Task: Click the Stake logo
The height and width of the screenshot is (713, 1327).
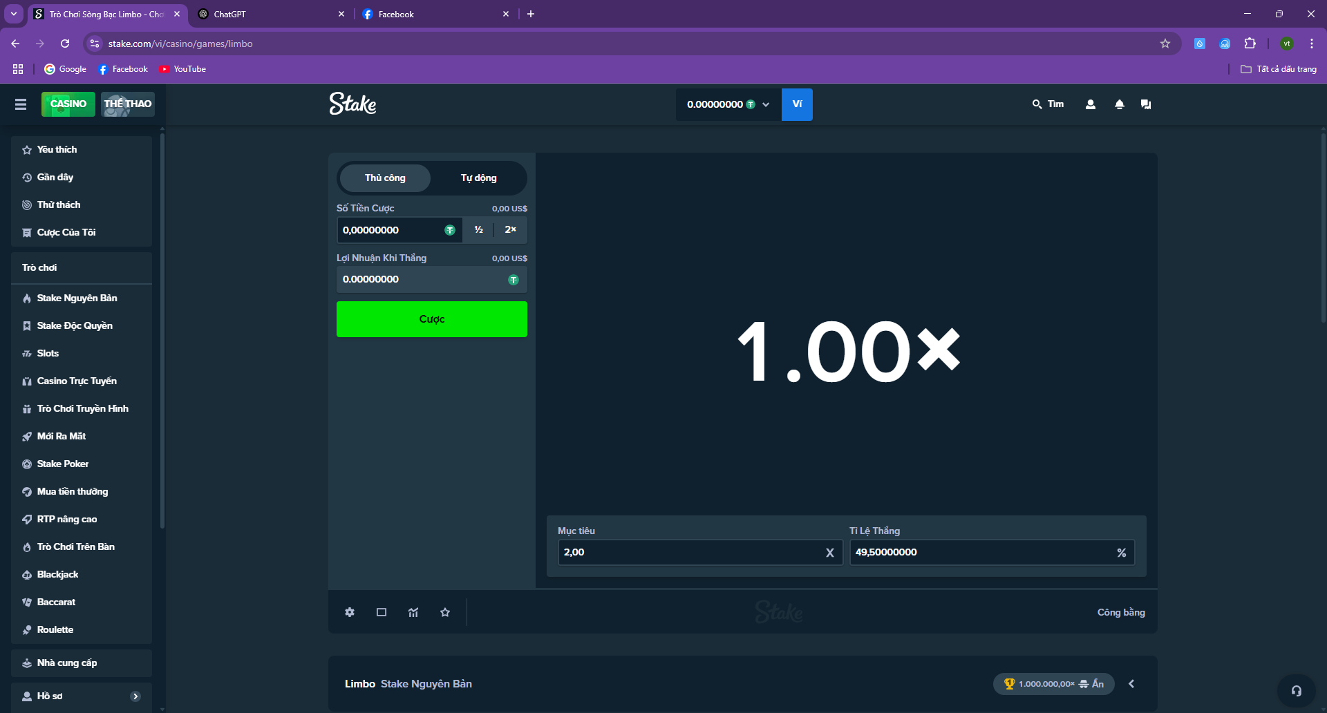Action: tap(352, 104)
